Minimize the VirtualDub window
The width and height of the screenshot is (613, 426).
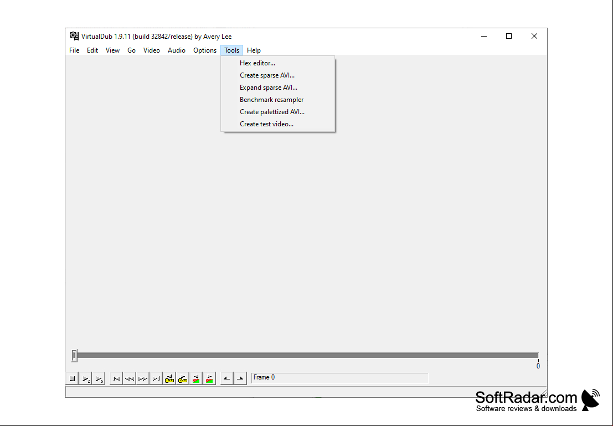[484, 36]
